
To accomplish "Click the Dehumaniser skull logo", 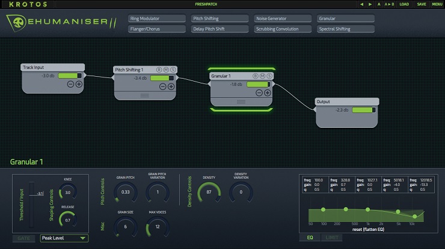I will click(20, 23).
